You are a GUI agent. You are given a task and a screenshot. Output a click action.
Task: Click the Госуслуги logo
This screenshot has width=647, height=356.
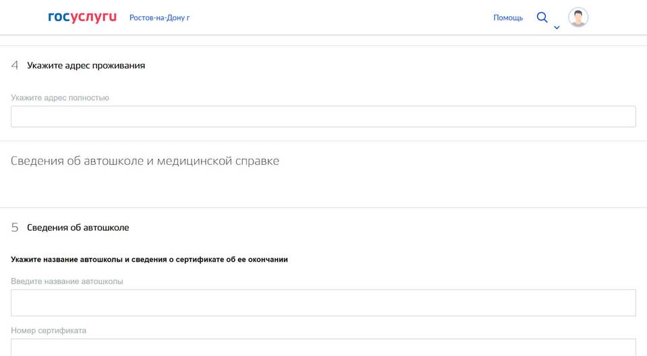[x=82, y=17]
